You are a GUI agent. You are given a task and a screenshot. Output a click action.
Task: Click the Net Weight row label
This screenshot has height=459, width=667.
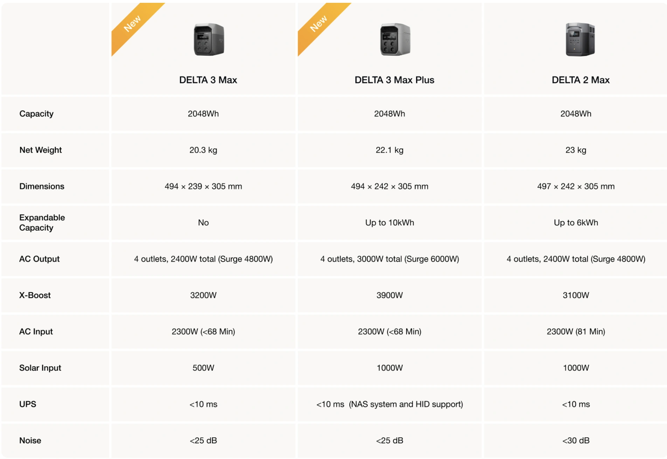(41, 150)
